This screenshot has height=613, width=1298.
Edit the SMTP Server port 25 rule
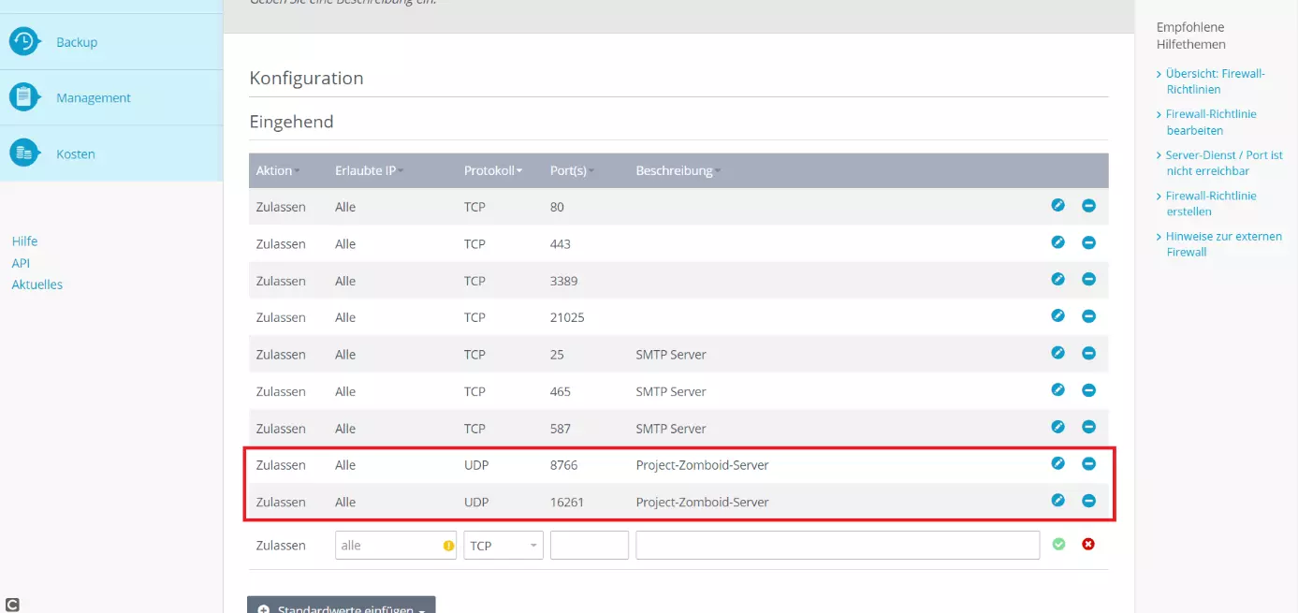[x=1057, y=353]
